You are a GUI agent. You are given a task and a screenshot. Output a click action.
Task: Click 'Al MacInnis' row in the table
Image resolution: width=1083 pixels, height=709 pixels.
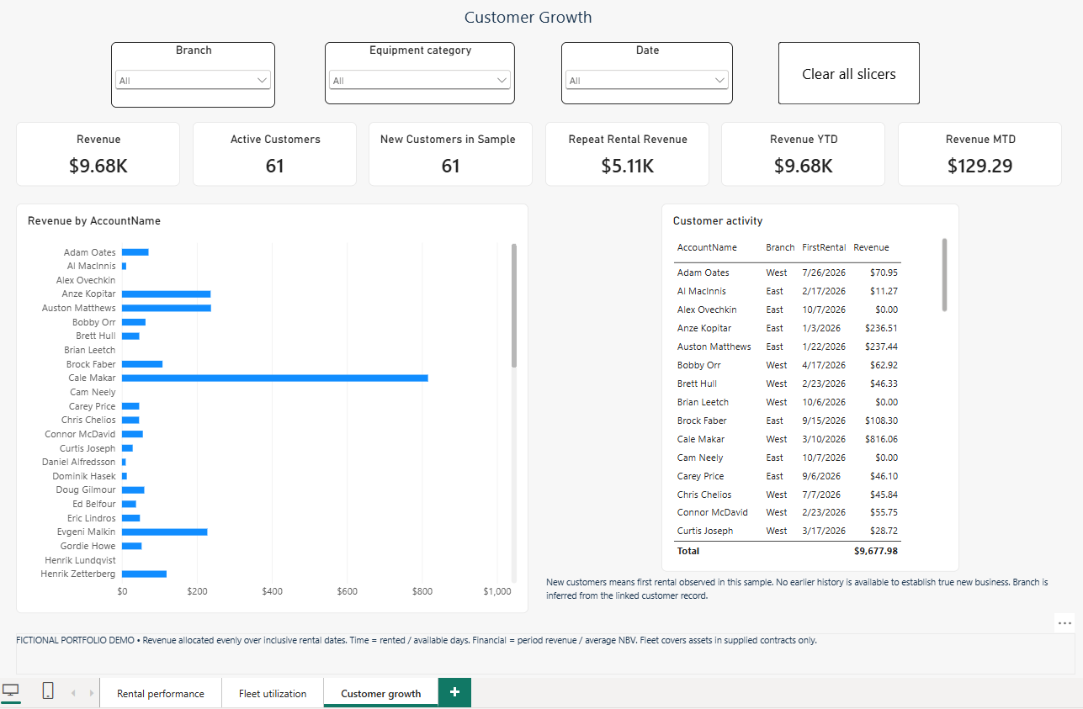788,291
